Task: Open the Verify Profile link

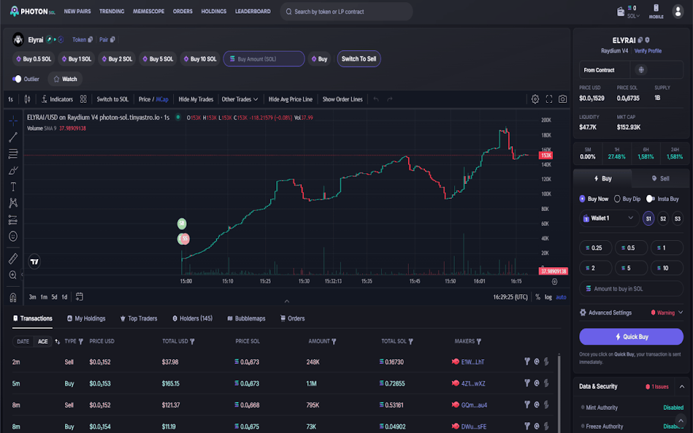Action: (x=648, y=51)
